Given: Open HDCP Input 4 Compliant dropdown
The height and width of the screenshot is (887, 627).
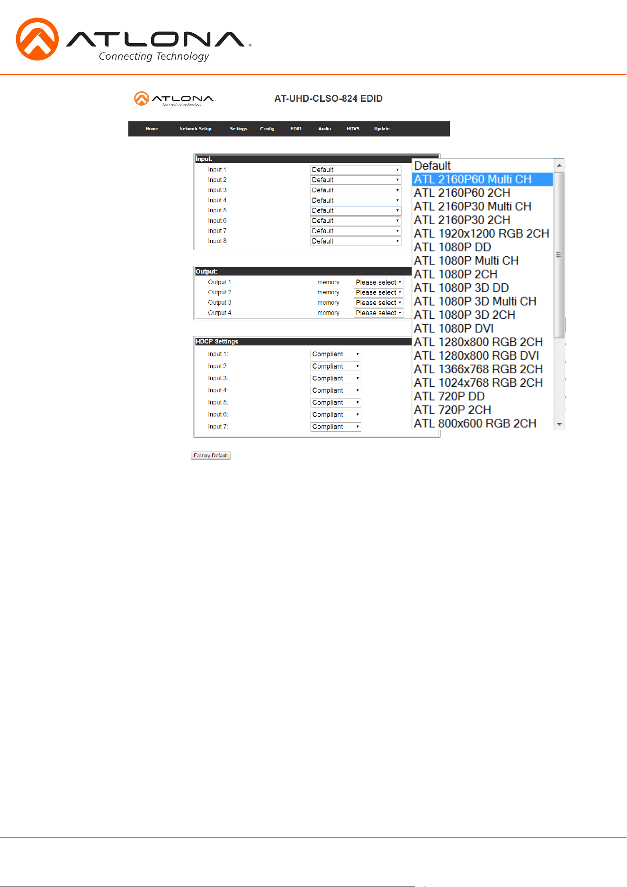Looking at the screenshot, I should [336, 390].
